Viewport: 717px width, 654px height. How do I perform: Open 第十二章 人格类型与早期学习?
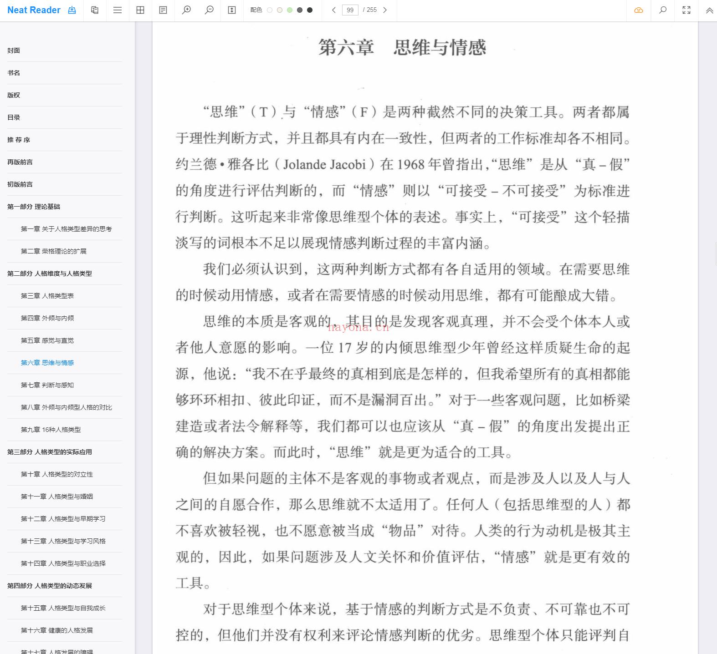(63, 519)
